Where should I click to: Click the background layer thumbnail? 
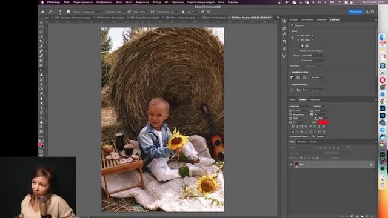pyautogui.click(x=296, y=165)
